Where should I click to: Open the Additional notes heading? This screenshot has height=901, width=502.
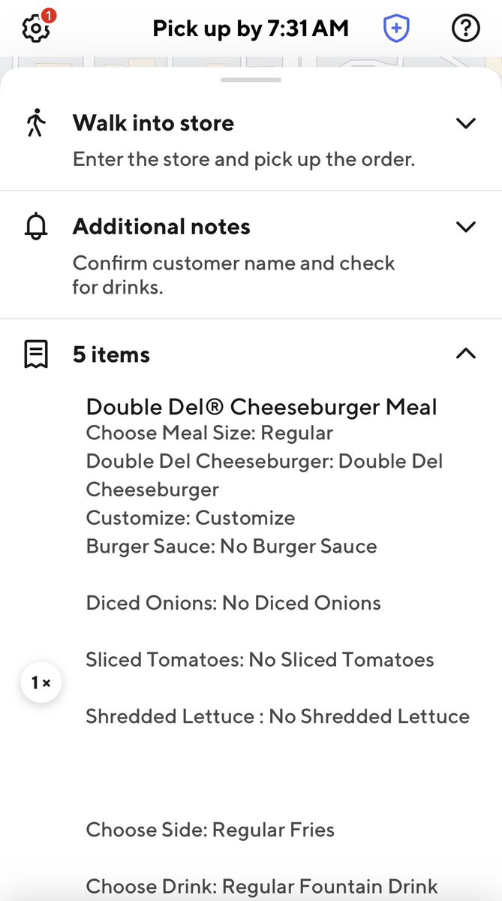click(x=161, y=227)
